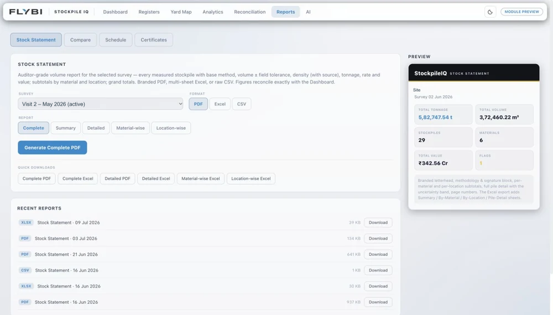The width and height of the screenshot is (553, 315).
Task: Click Stock Statement · 21 Jun 2026 row text
Action: (x=66, y=254)
